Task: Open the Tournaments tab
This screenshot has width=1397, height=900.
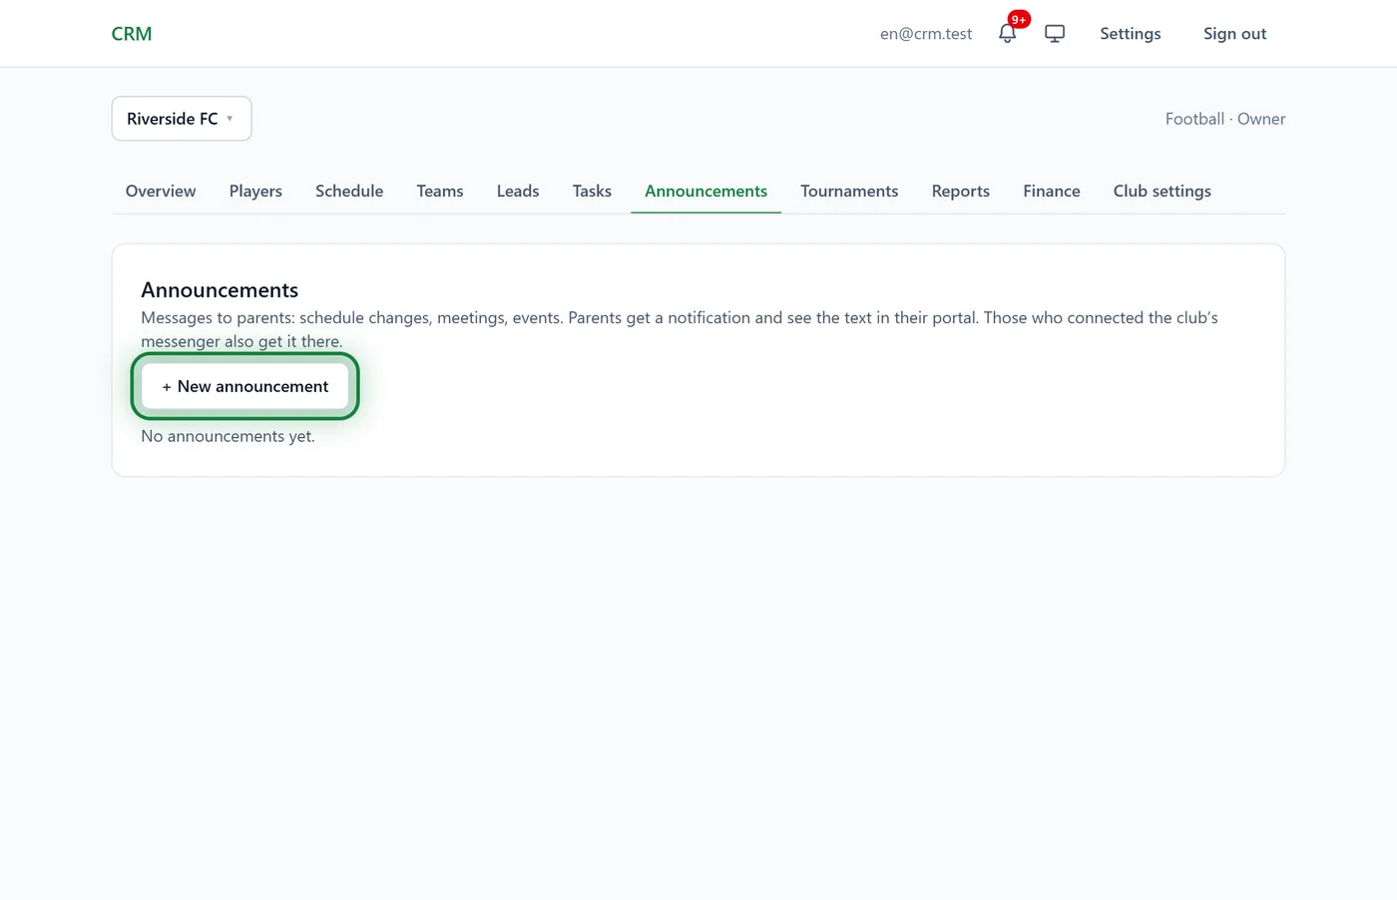Action: click(x=849, y=191)
